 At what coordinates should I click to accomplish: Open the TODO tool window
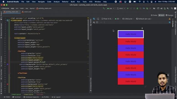pyautogui.click(x=7, y=97)
